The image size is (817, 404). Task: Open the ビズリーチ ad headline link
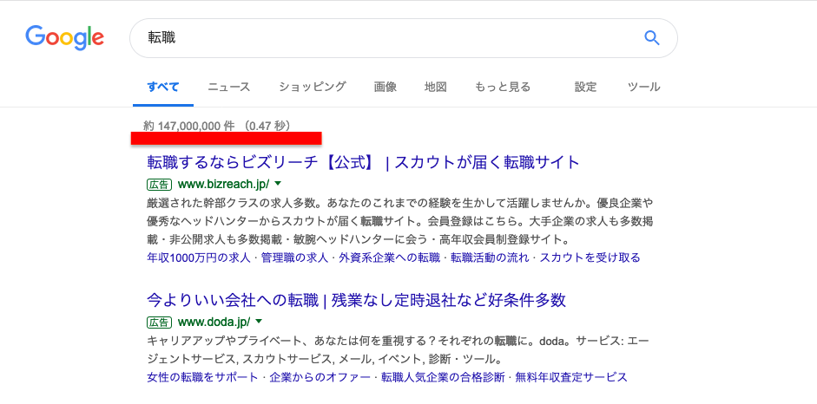point(363,162)
